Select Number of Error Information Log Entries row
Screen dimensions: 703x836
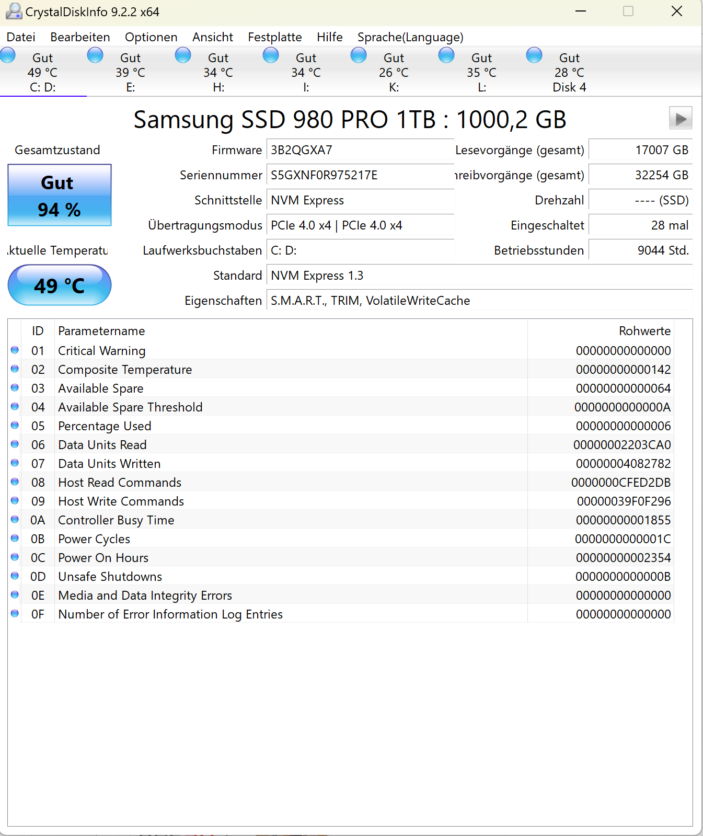click(x=341, y=614)
